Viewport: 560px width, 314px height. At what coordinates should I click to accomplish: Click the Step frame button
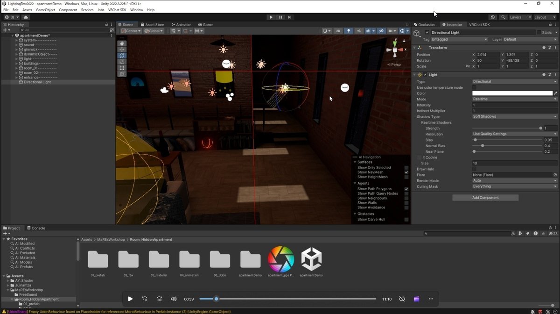coord(290,17)
